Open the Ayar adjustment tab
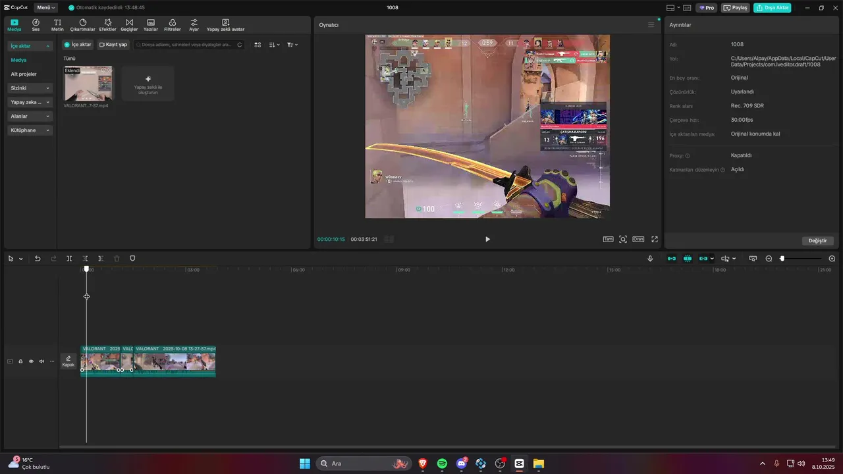This screenshot has height=474, width=843. click(x=194, y=25)
